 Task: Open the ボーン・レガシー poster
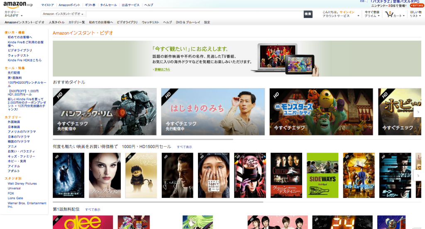tap(395, 175)
